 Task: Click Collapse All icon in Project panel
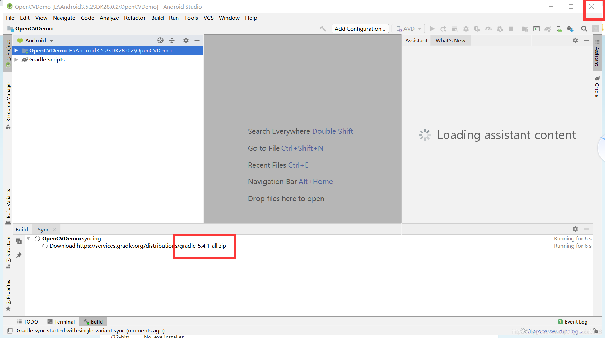point(172,40)
